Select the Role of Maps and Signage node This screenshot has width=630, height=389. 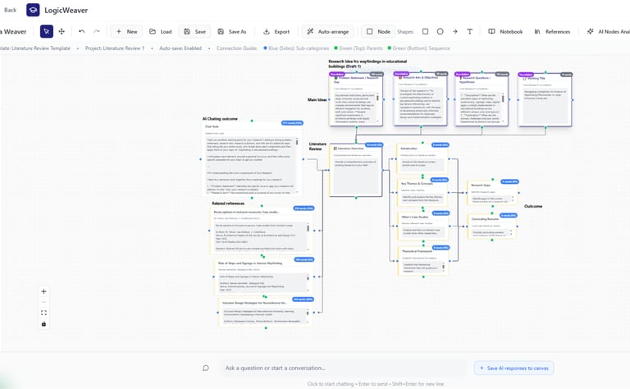pyautogui.click(x=264, y=277)
